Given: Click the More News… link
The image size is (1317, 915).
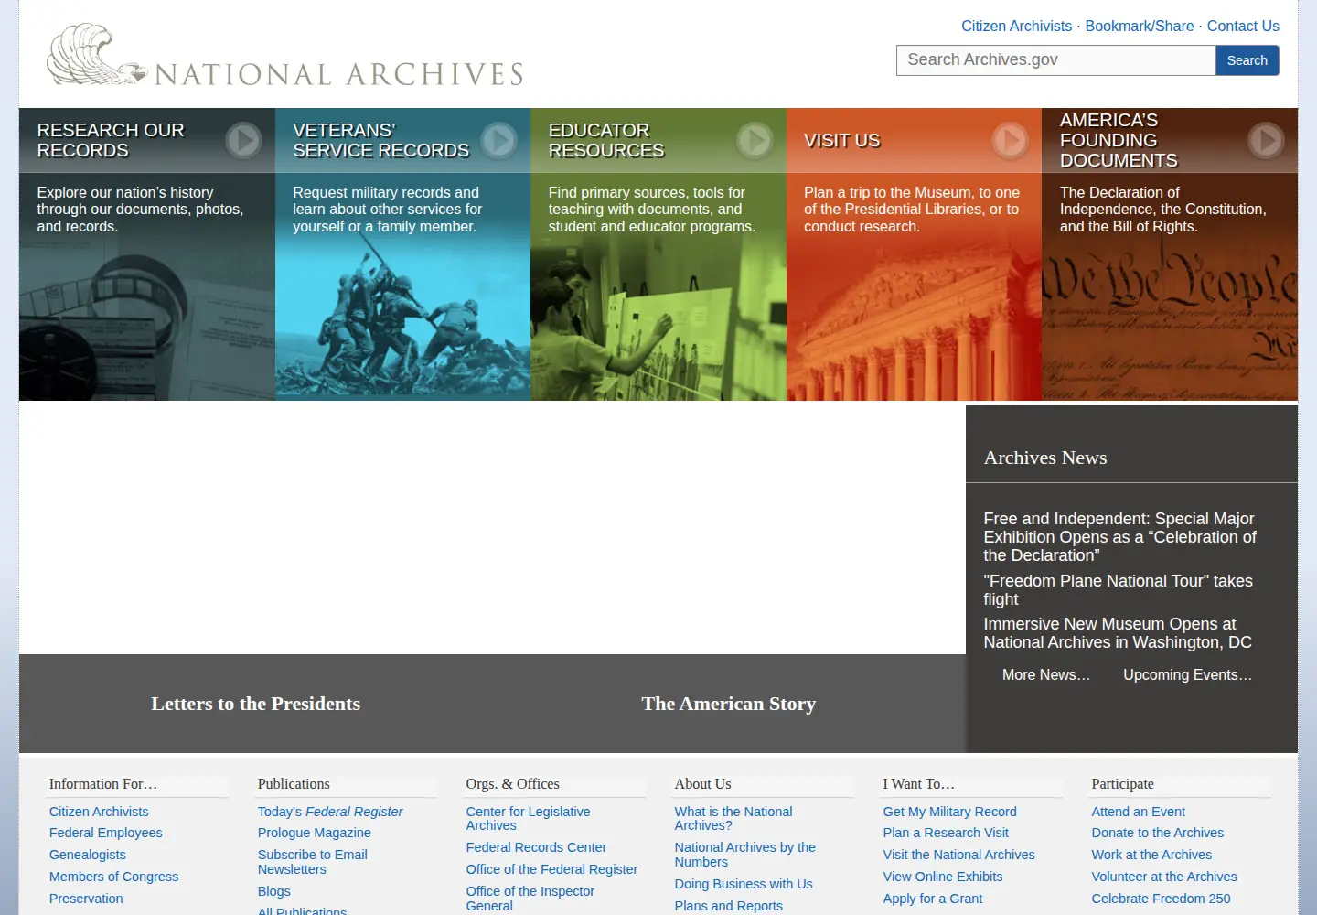Looking at the screenshot, I should (1046, 675).
